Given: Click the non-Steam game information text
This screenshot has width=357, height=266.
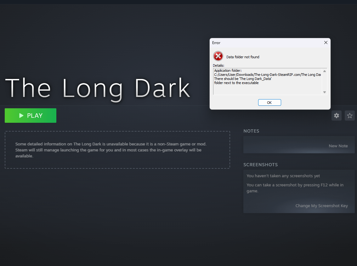Looking at the screenshot, I should 111,150.
